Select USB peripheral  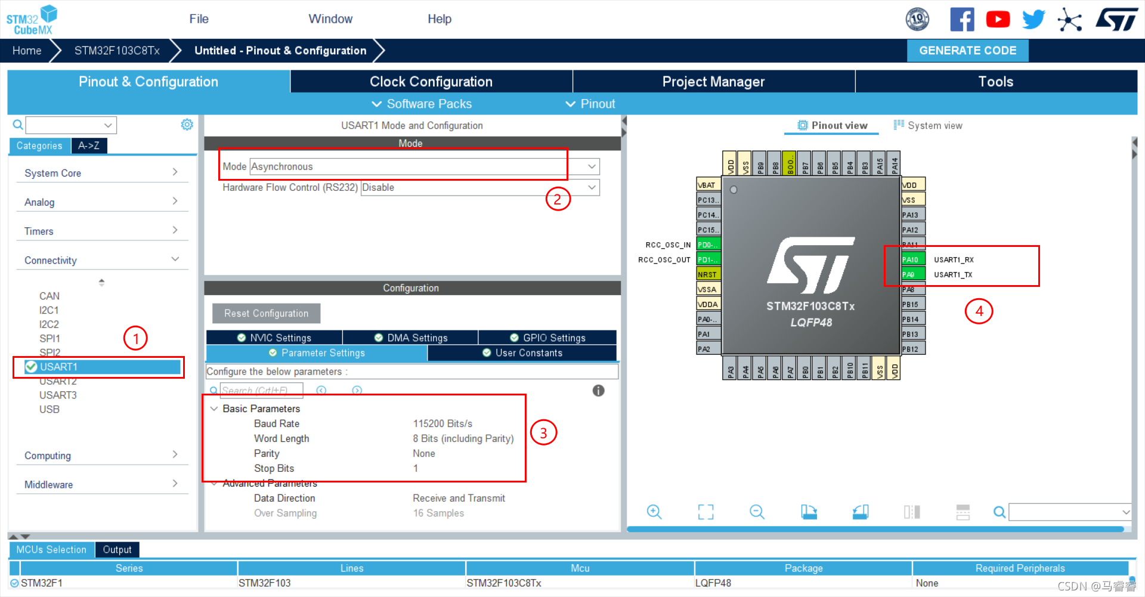coord(49,409)
